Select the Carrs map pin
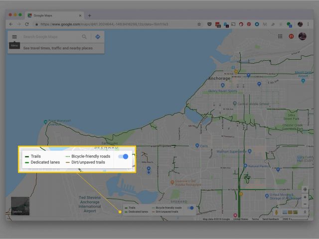 197,145
